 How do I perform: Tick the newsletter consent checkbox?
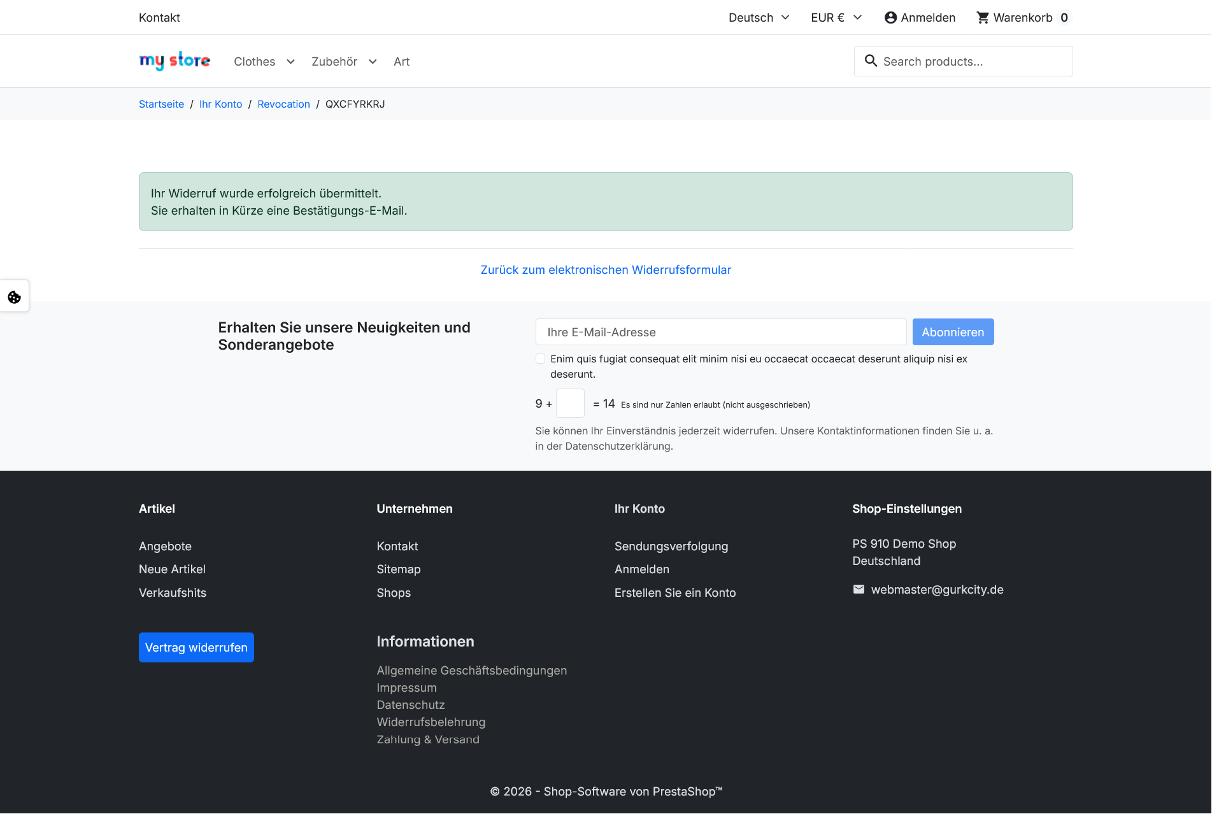(x=540, y=359)
